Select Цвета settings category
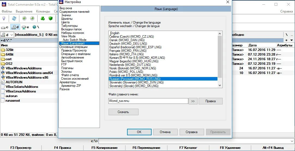The height and width of the screenshot is (151, 295). pos(65,22)
